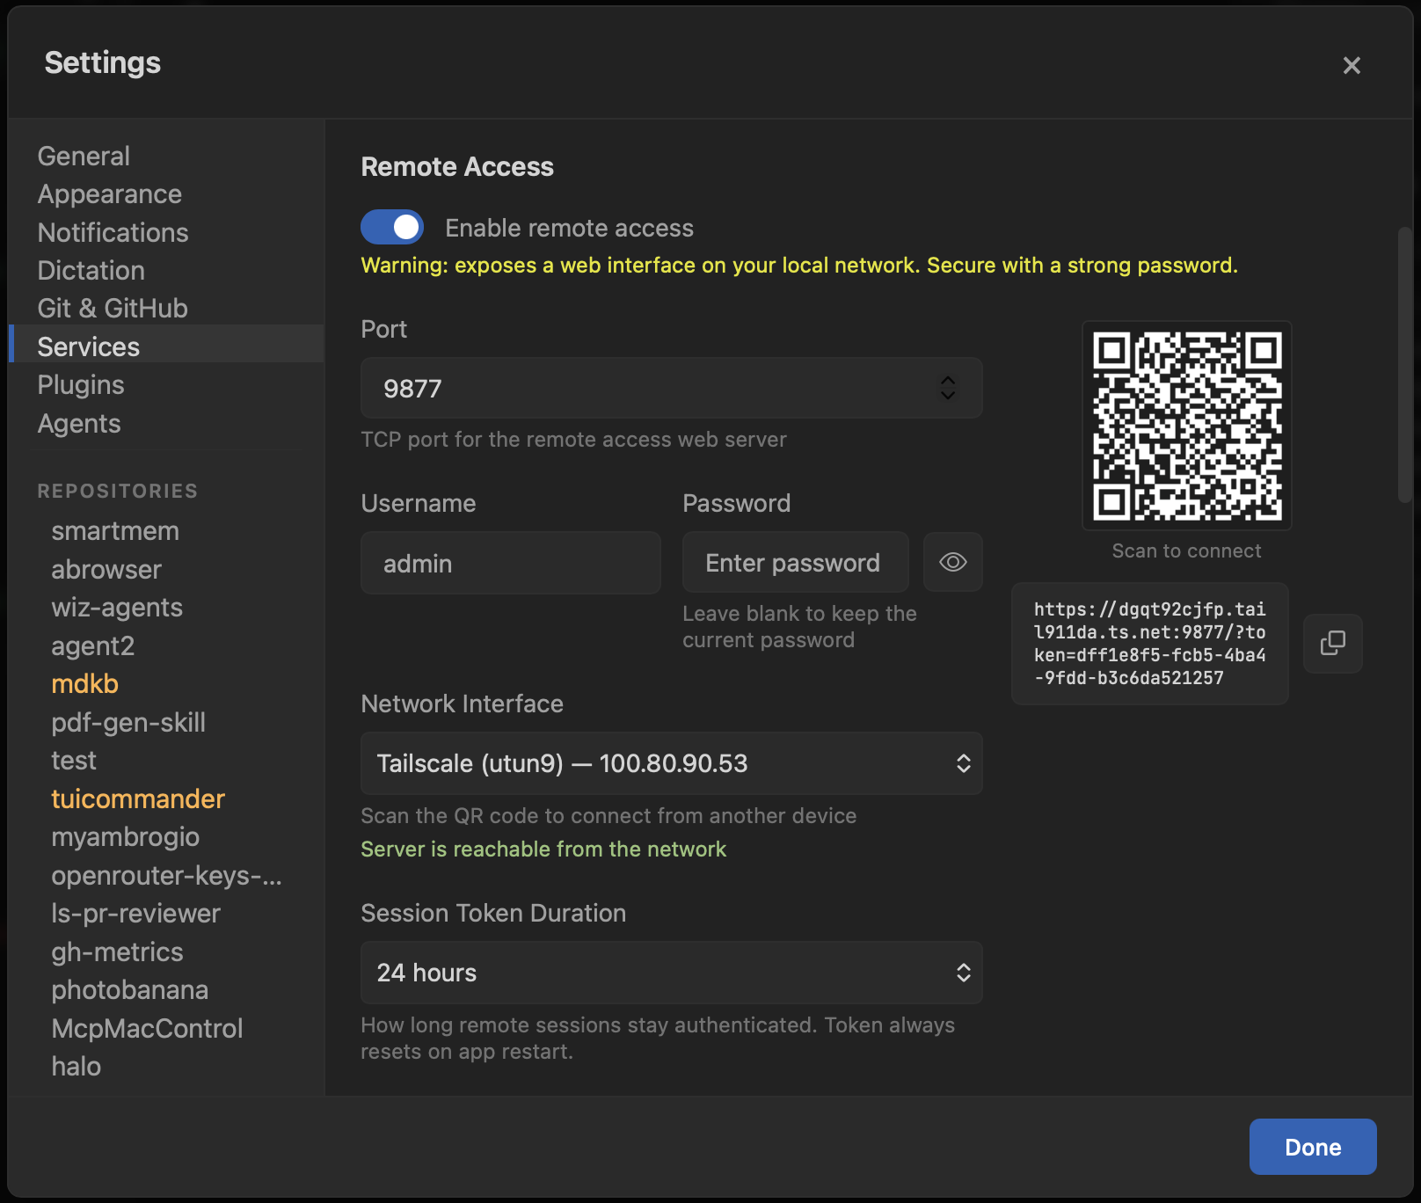
Task: Click the Done button
Action: pos(1313,1146)
